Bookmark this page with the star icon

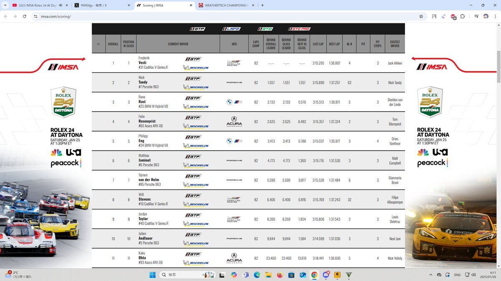pos(421,16)
